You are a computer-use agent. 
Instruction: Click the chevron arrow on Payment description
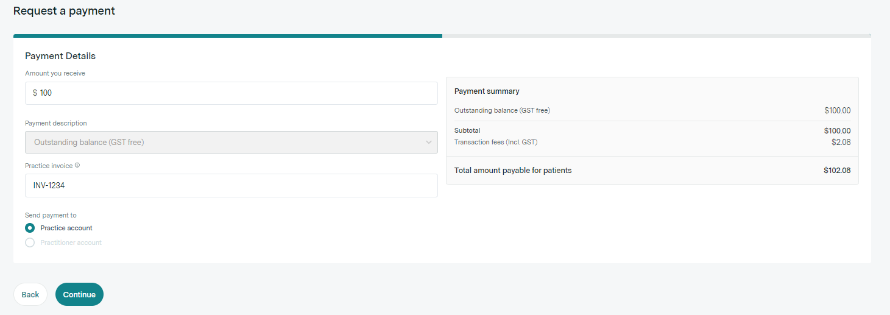coord(428,143)
